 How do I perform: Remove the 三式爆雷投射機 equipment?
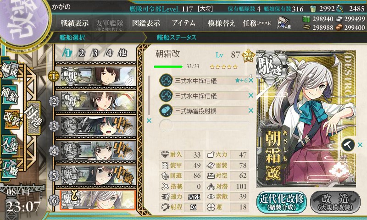coord(251,110)
